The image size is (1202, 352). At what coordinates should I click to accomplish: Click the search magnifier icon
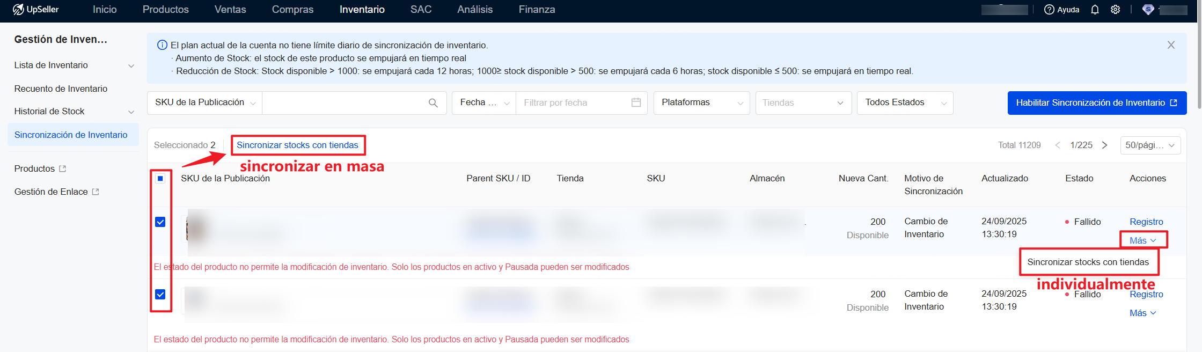point(433,103)
